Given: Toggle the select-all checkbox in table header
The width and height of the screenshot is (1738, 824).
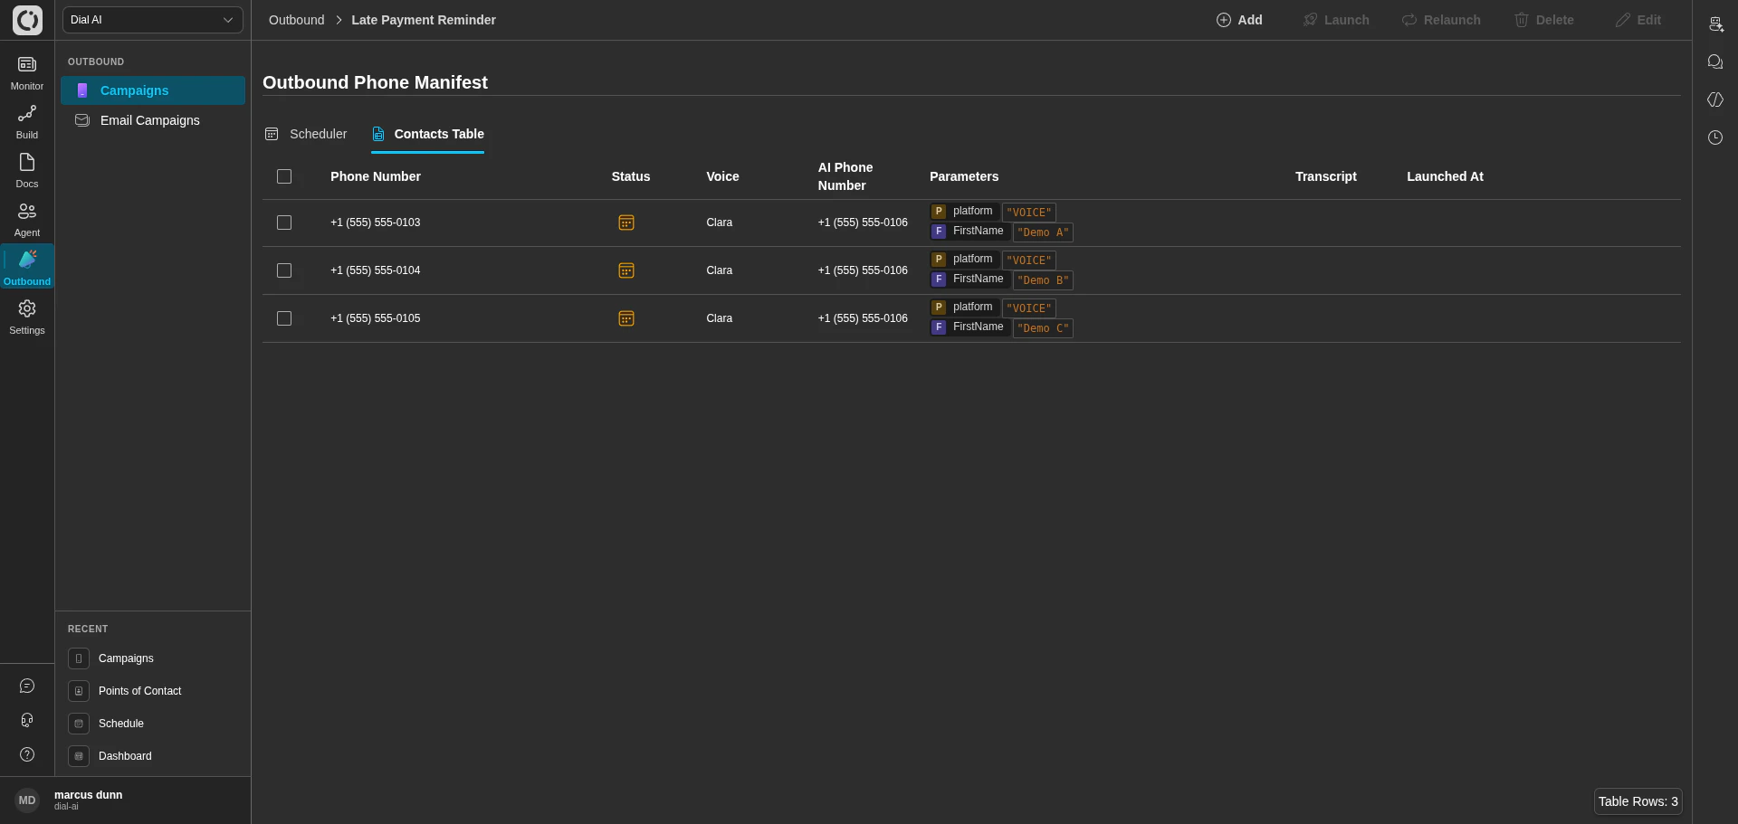Looking at the screenshot, I should coord(284,176).
